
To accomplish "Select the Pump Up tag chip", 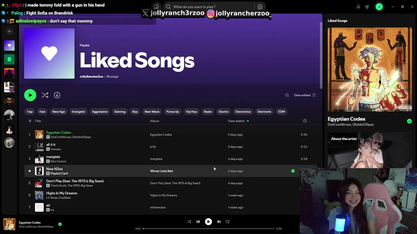I will (x=173, y=111).
